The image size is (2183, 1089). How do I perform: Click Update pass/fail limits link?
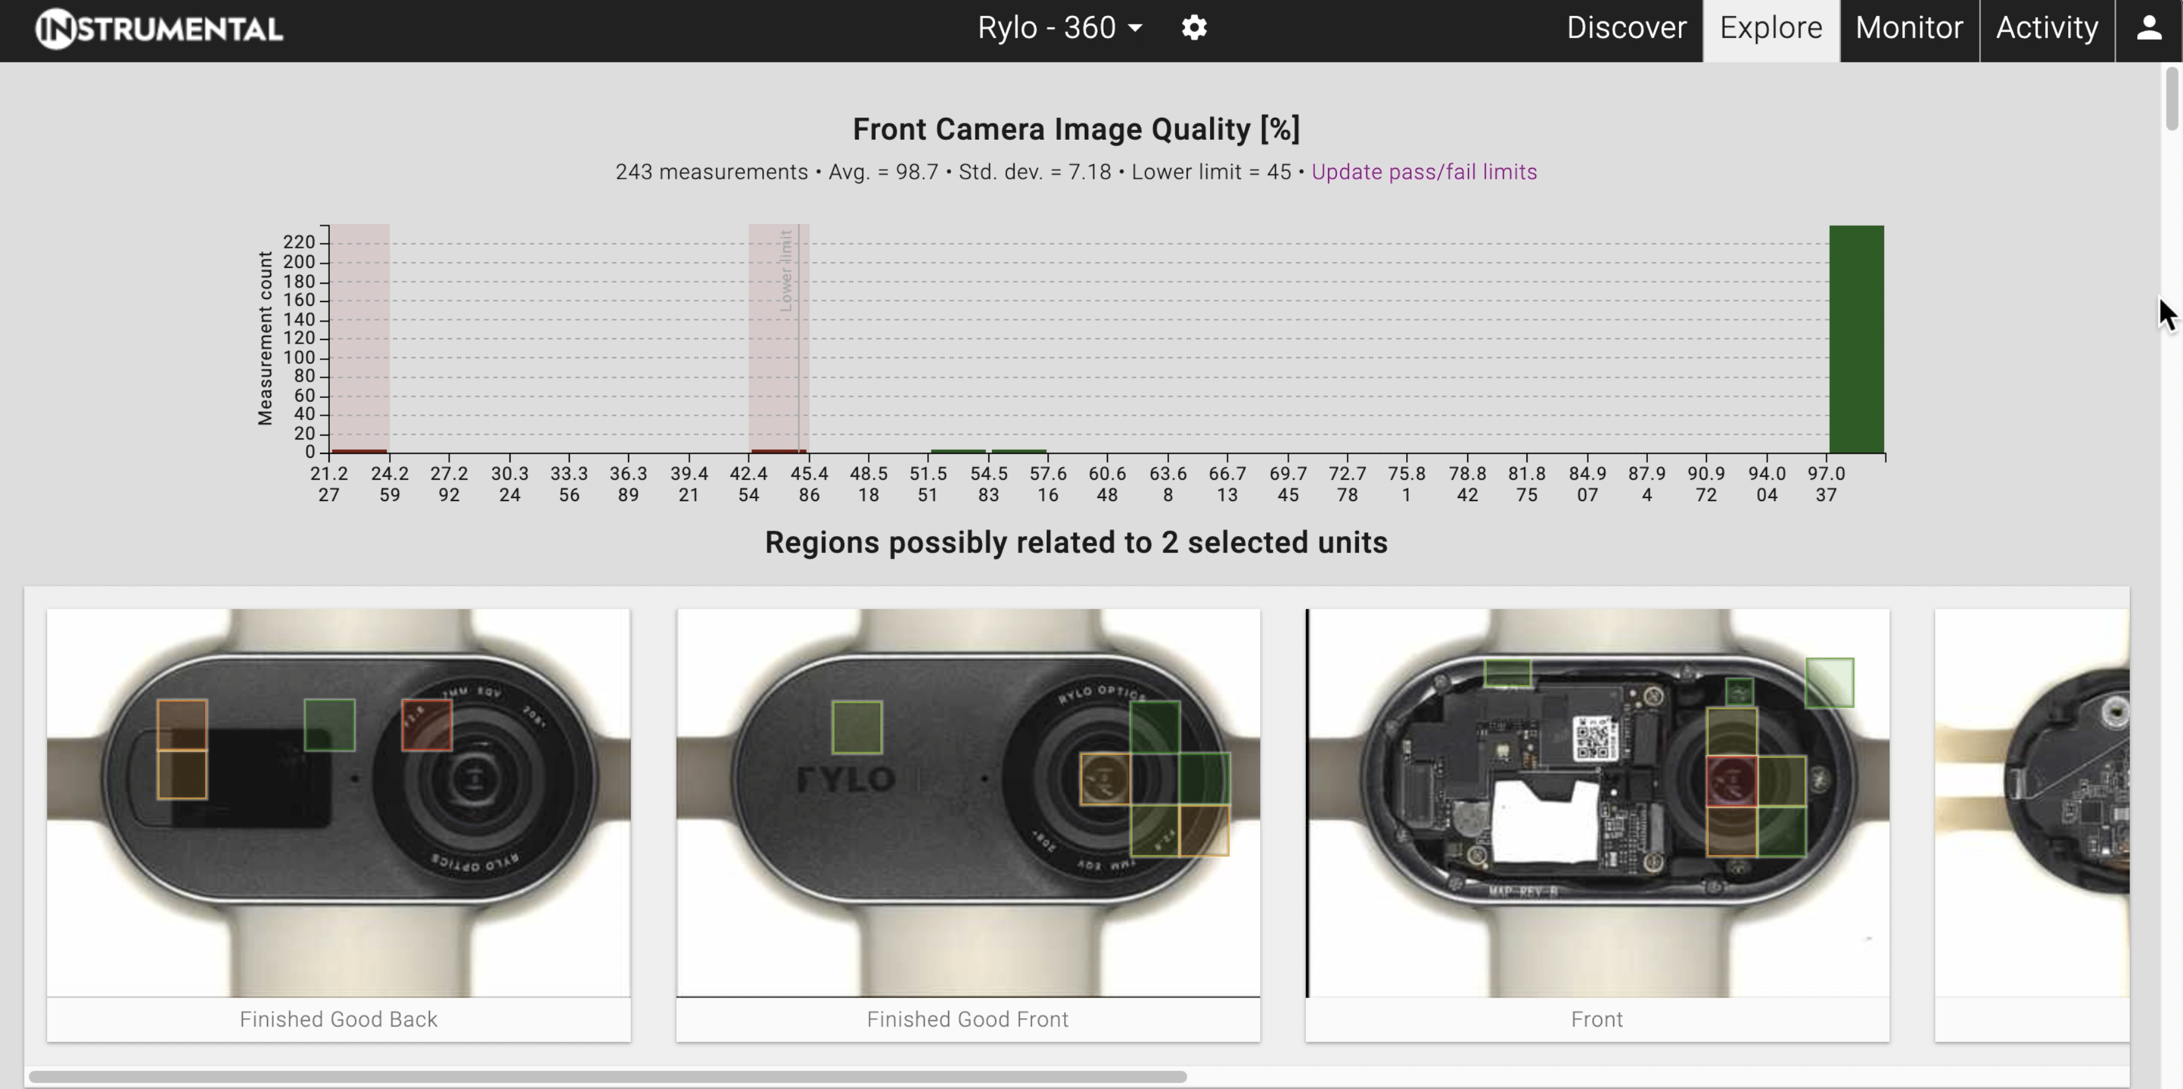tap(1424, 172)
